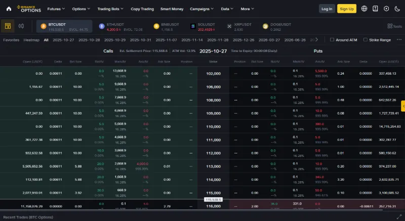
Task: Select the 2025-11-14 expiry tab
Action: [192, 40]
